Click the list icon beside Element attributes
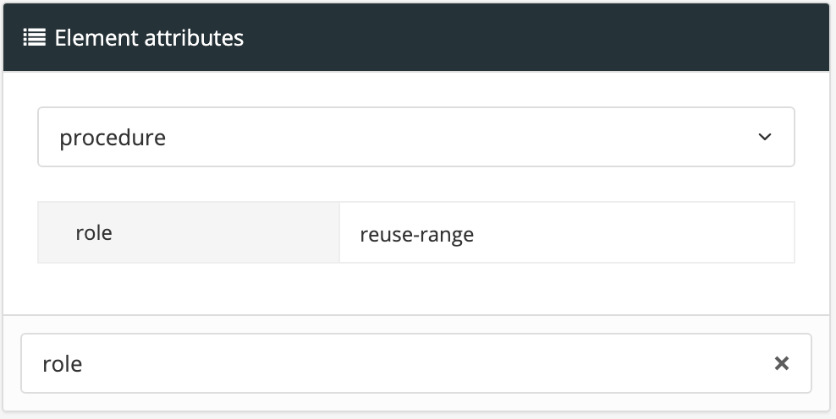Image resolution: width=836 pixels, height=419 pixels. pos(34,37)
